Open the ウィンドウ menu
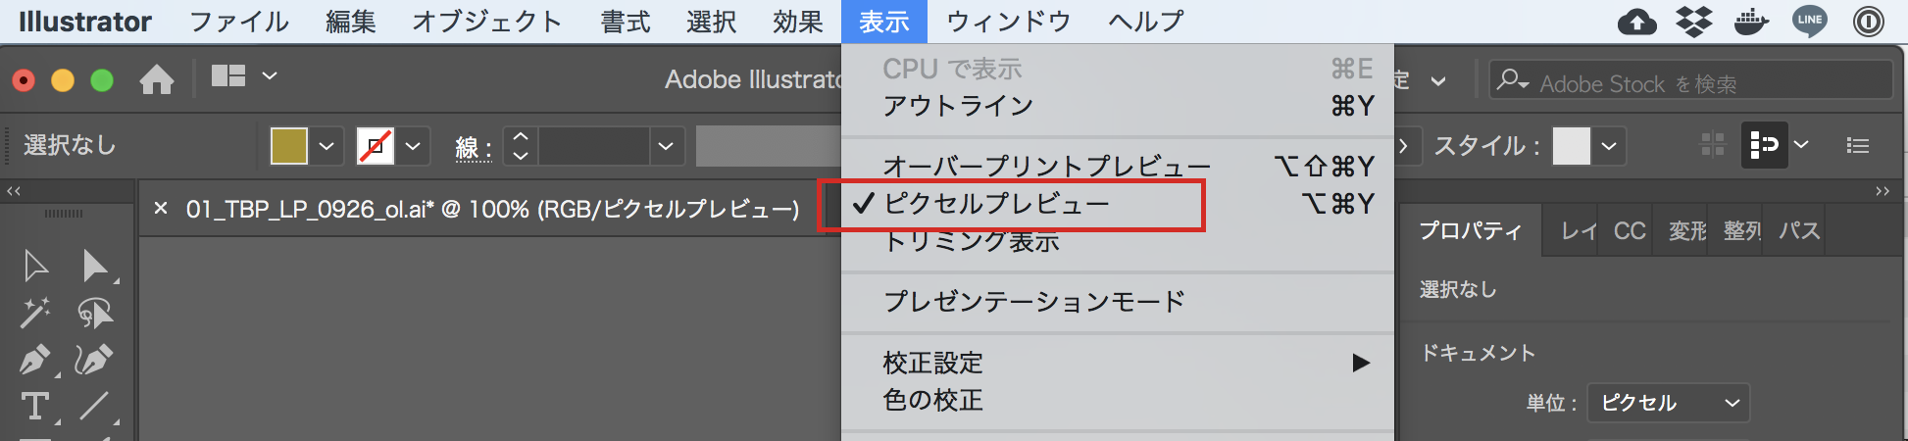 point(1009,22)
